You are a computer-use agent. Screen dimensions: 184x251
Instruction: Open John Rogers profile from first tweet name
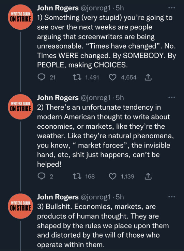click(58, 8)
